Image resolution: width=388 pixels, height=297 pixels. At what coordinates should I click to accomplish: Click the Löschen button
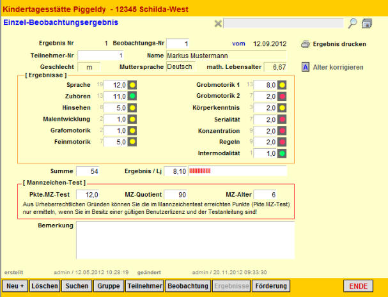coord(45,286)
